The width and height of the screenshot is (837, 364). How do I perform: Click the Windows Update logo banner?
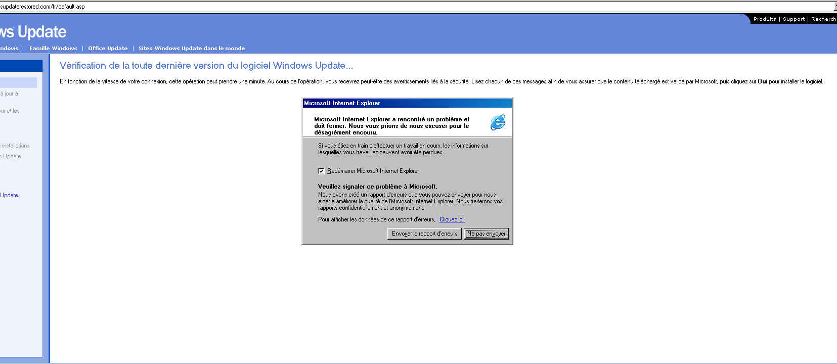point(33,32)
